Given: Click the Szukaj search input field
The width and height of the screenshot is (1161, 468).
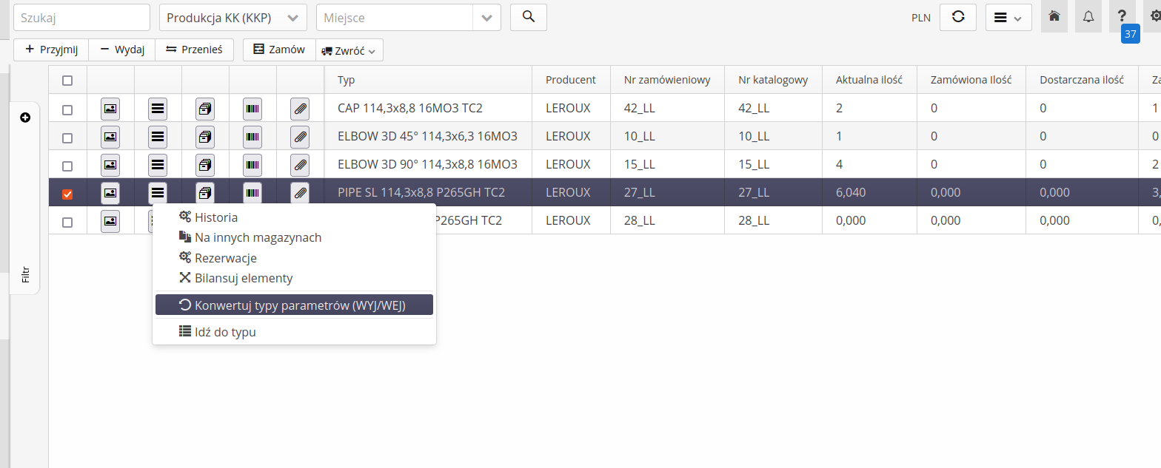Looking at the screenshot, I should [81, 18].
